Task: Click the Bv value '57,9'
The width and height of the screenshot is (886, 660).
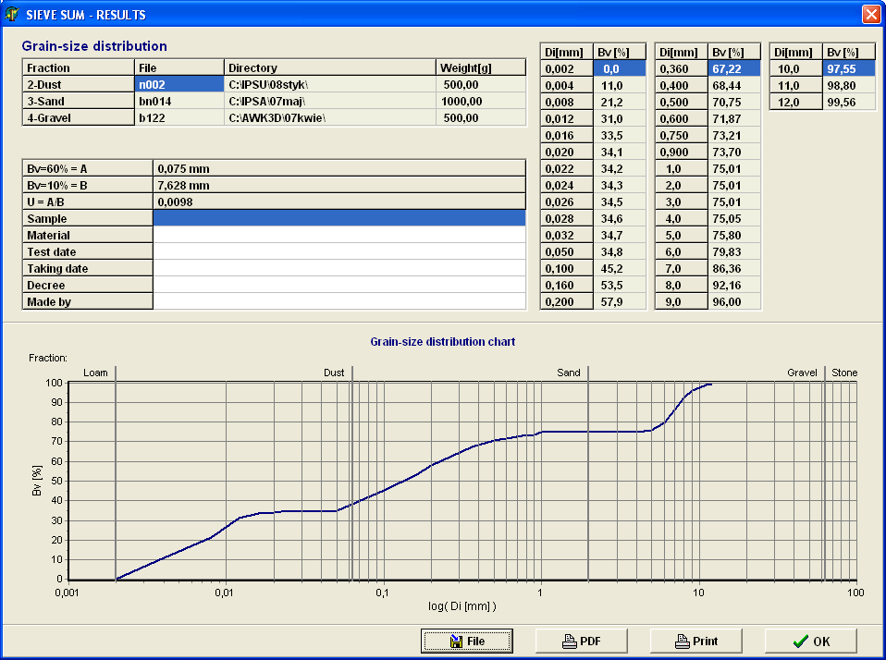Action: (620, 301)
